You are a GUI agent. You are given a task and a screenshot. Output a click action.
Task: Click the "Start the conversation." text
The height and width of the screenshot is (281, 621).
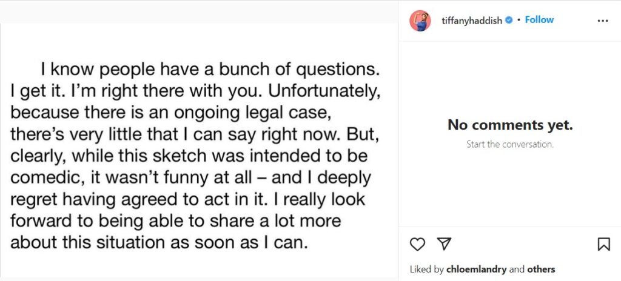point(510,145)
